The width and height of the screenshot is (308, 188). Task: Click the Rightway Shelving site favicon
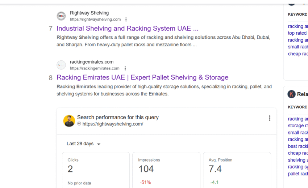pyautogui.click(x=61, y=16)
